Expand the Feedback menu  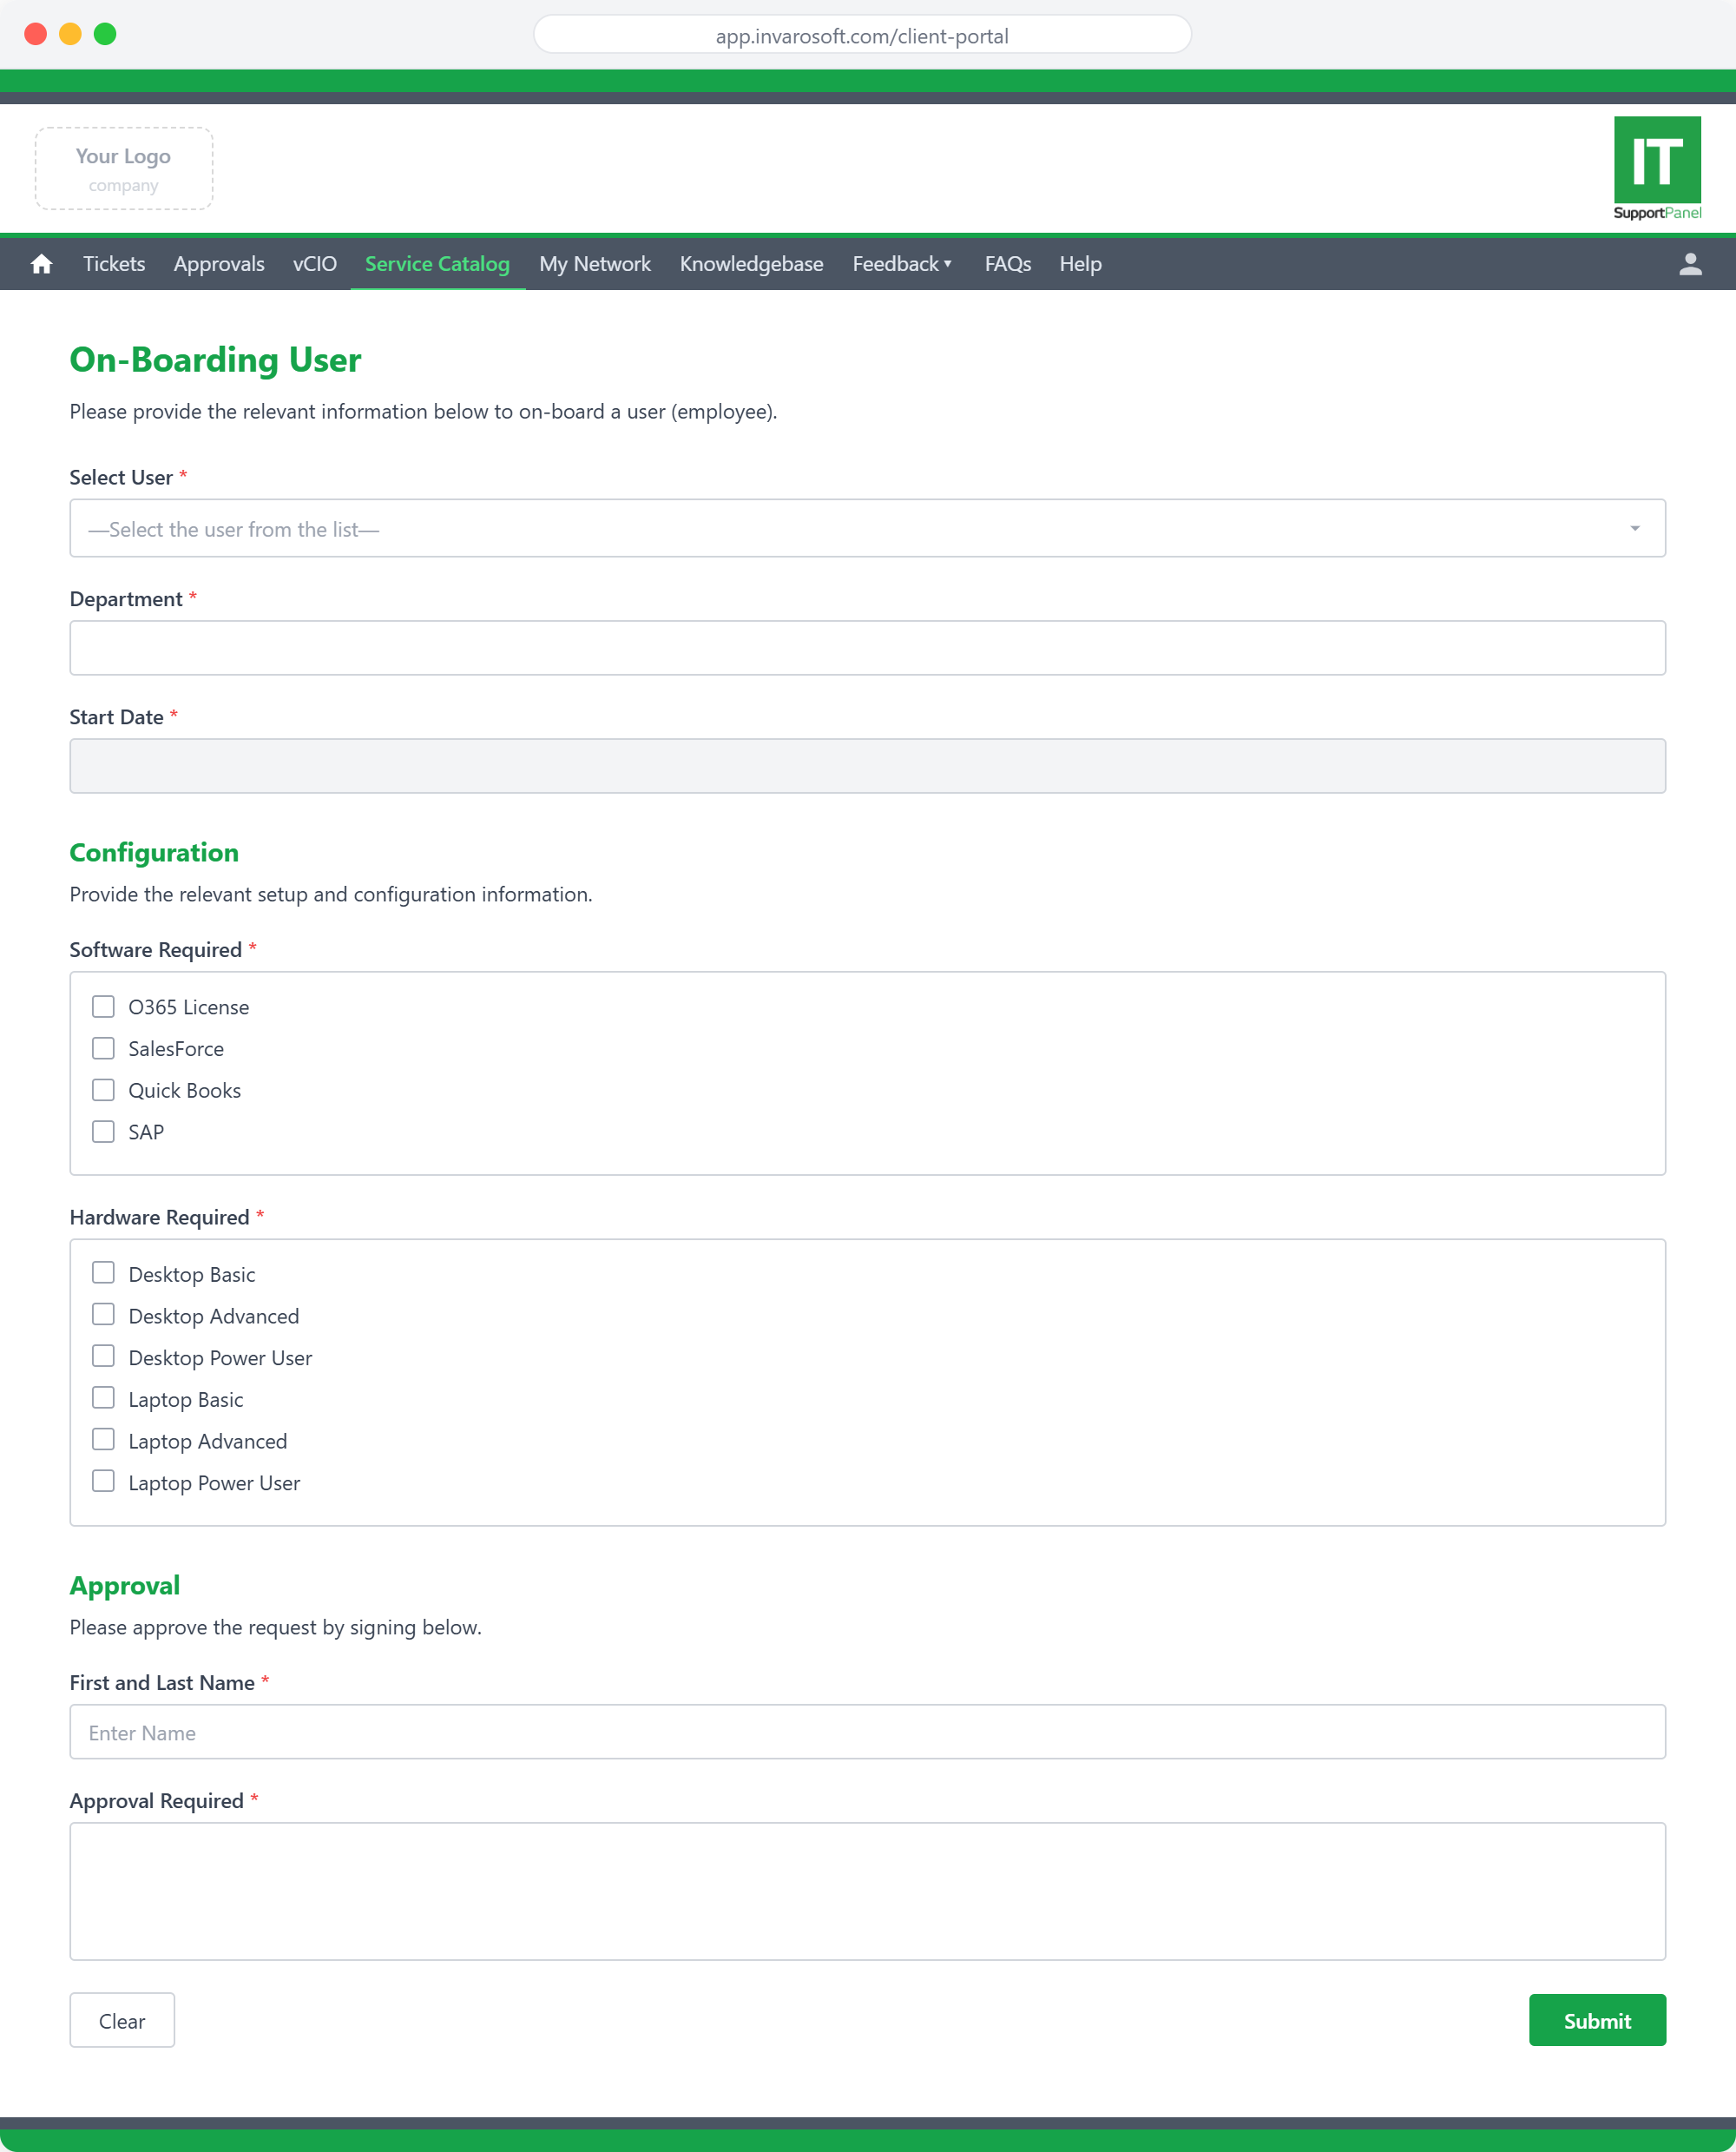901,263
